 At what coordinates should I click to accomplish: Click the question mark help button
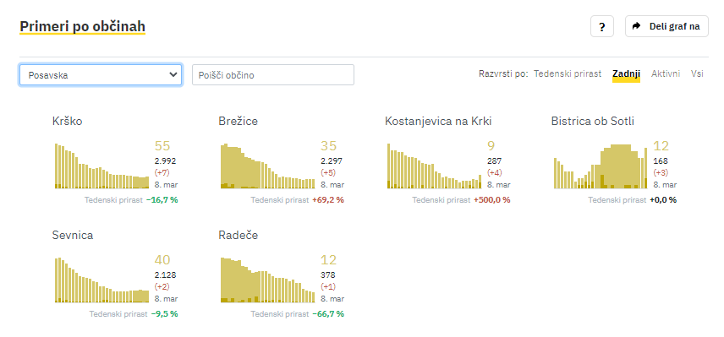[601, 26]
